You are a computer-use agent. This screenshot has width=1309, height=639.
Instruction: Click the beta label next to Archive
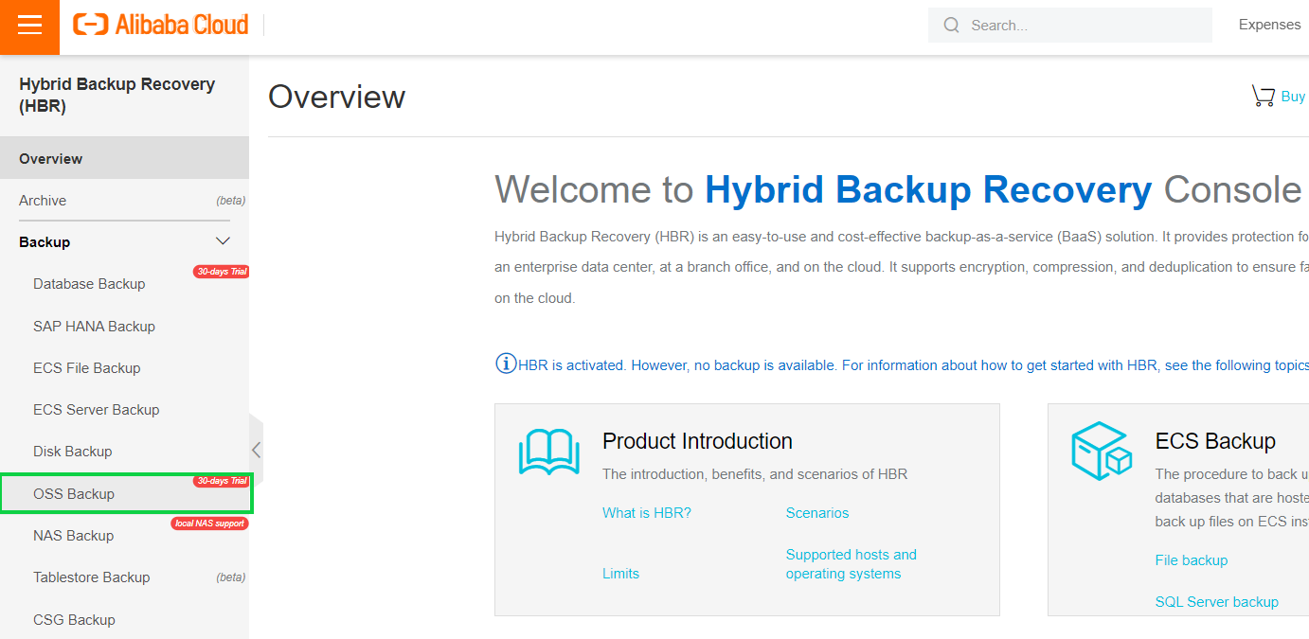230,201
